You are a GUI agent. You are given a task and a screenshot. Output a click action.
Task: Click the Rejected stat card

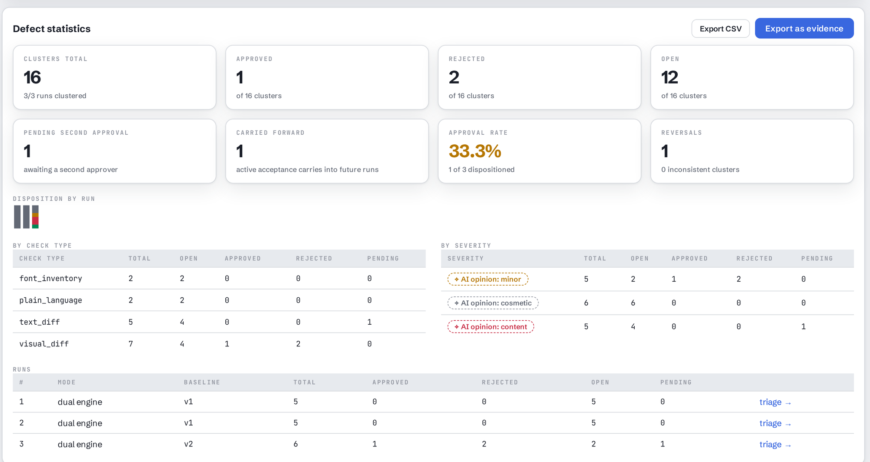coord(539,77)
